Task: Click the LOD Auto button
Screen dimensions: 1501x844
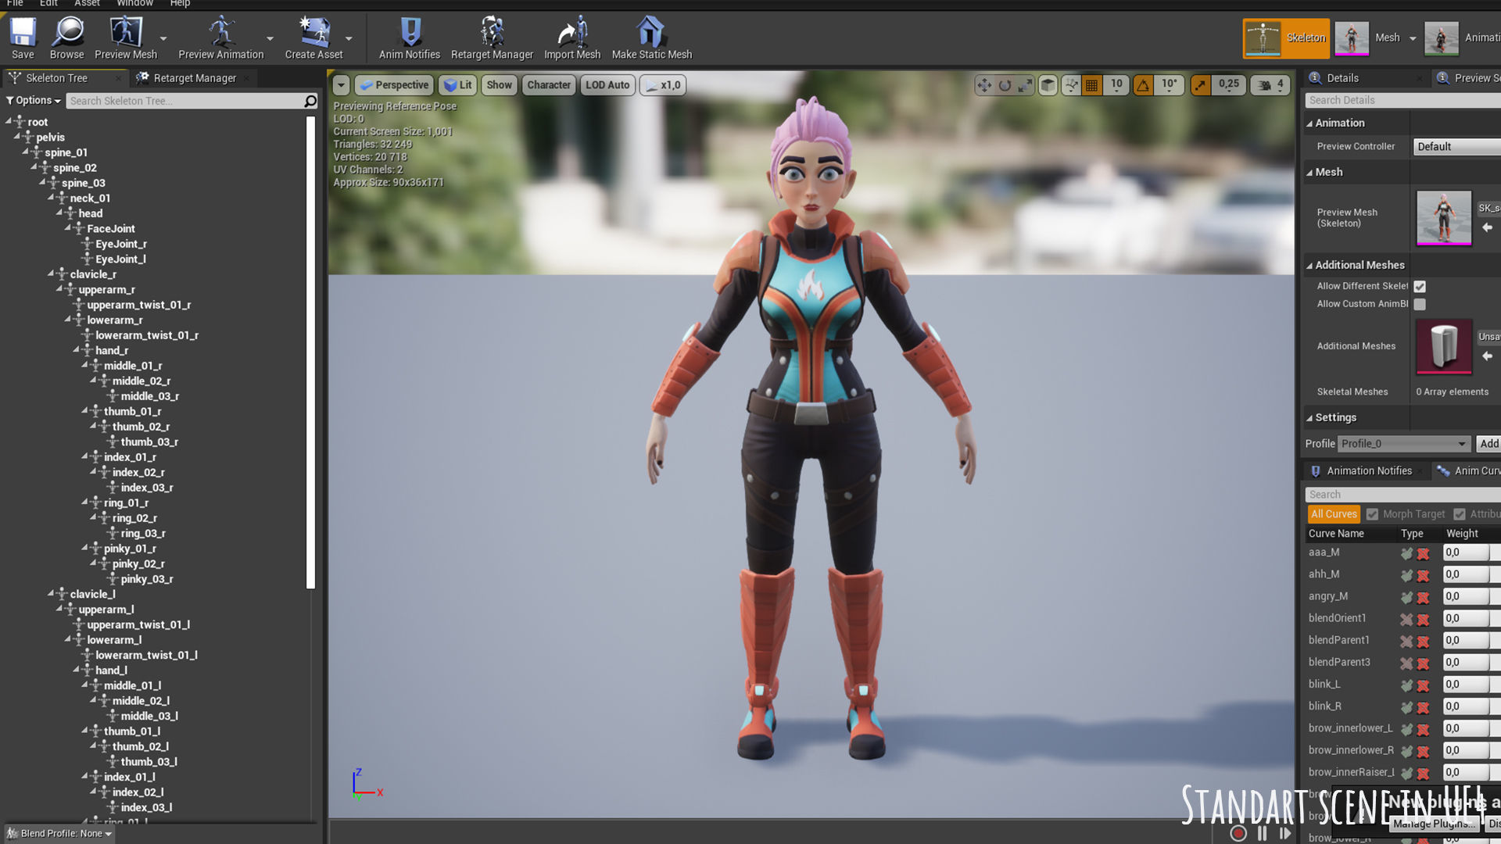Action: coord(607,84)
